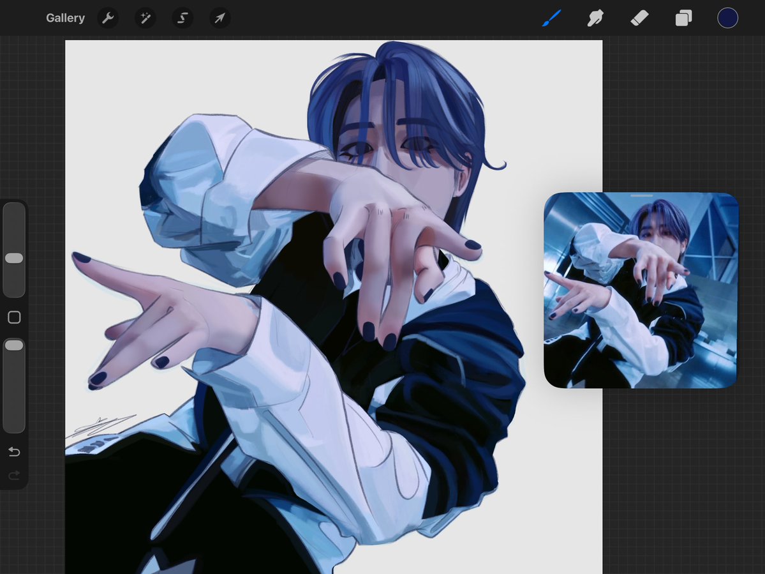Image resolution: width=765 pixels, height=574 pixels.
Task: Open the dark blue active color disc
Action: click(x=727, y=18)
